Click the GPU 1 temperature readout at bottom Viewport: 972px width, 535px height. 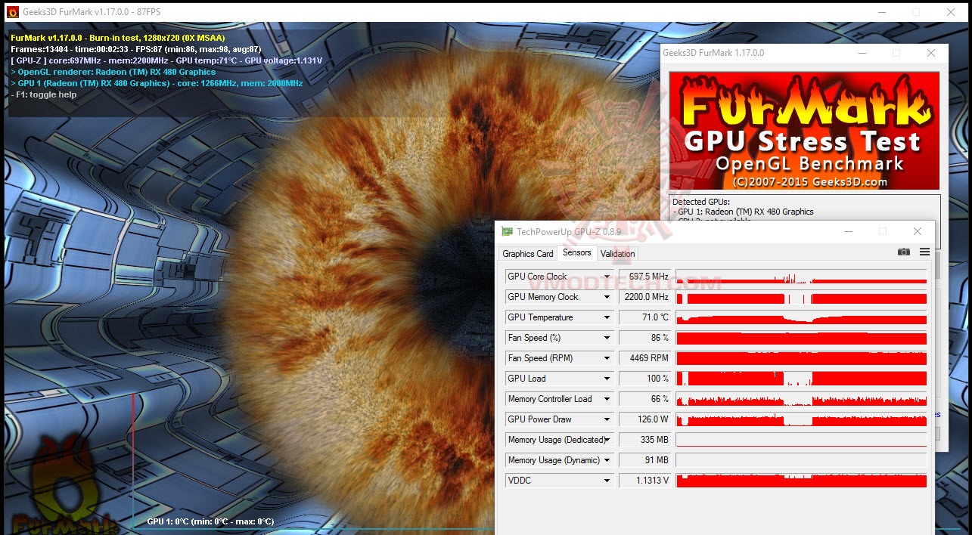coord(210,521)
